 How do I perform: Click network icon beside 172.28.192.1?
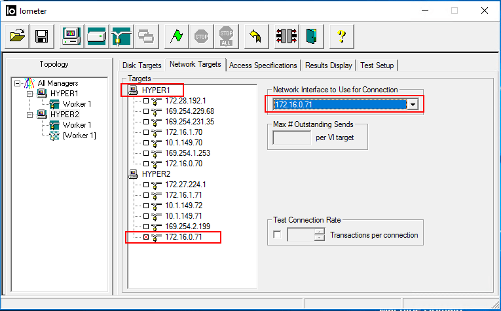click(x=157, y=101)
